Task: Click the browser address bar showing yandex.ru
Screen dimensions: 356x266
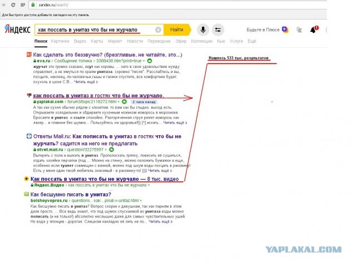Action: [177, 5]
